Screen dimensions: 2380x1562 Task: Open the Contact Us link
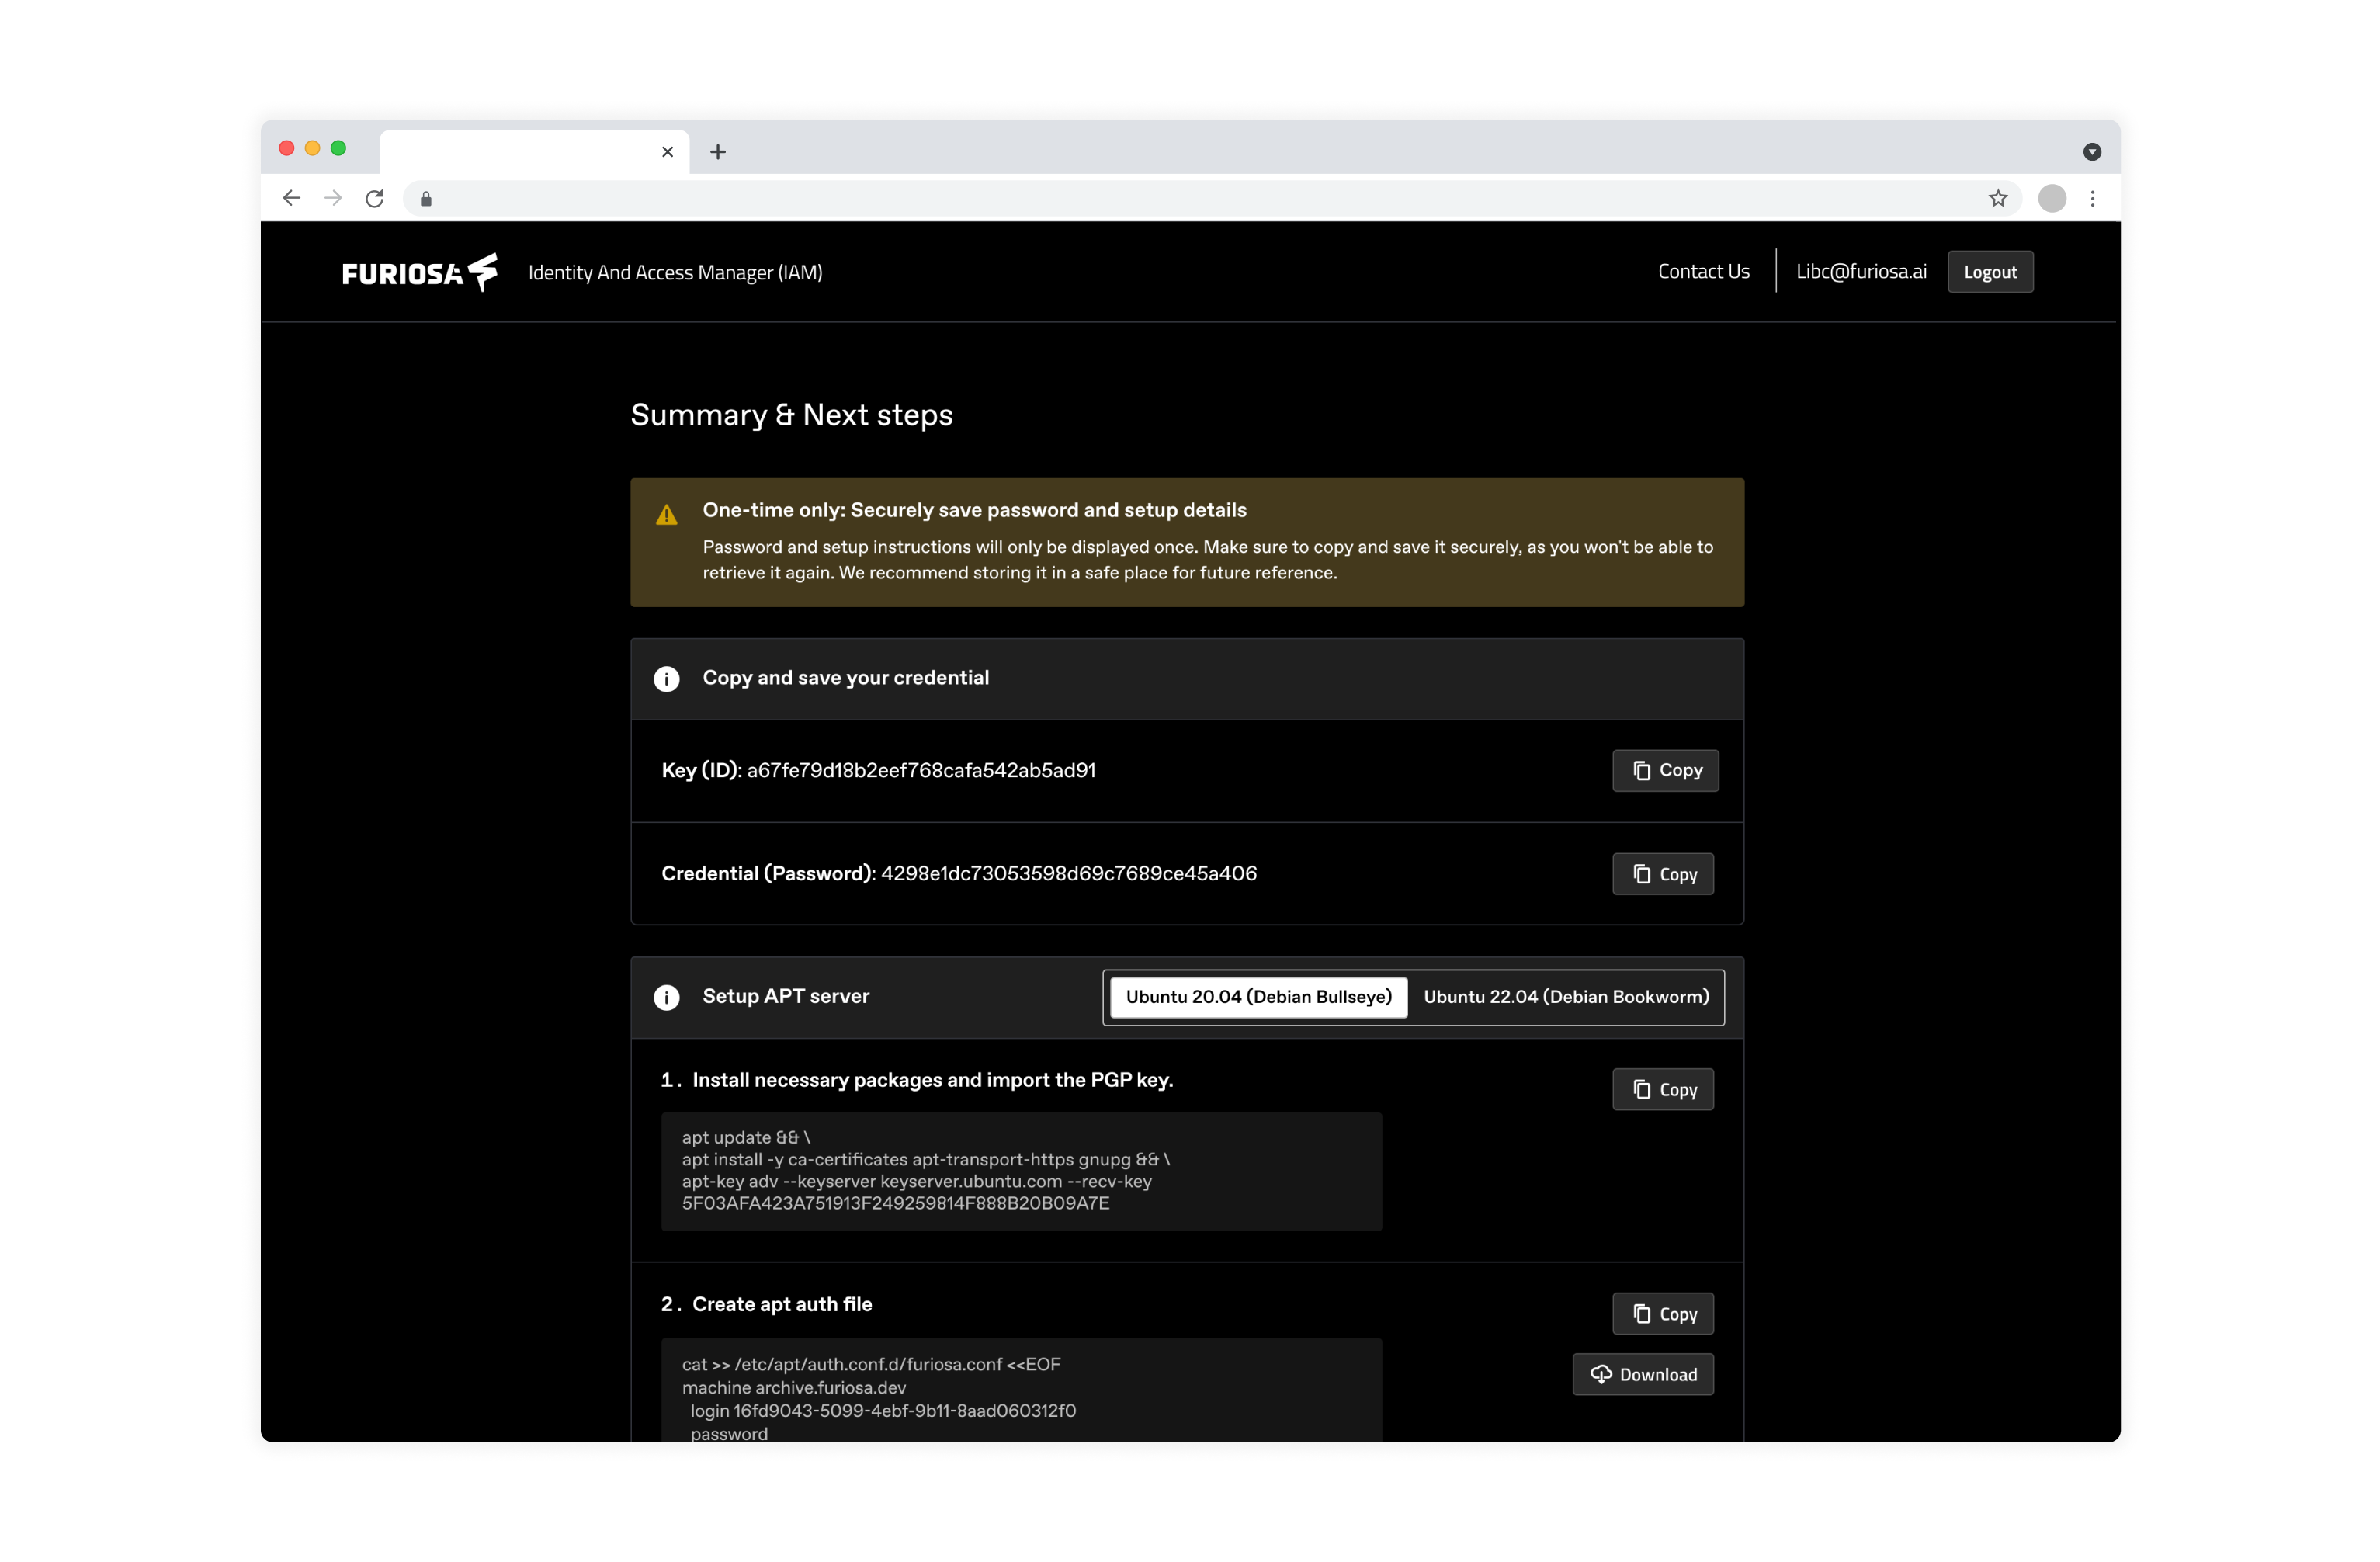click(1703, 272)
